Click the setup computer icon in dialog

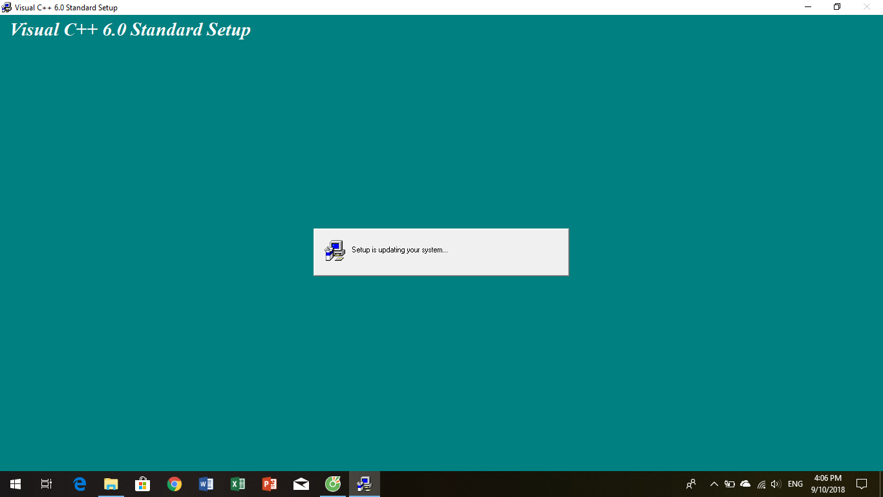[x=335, y=250]
